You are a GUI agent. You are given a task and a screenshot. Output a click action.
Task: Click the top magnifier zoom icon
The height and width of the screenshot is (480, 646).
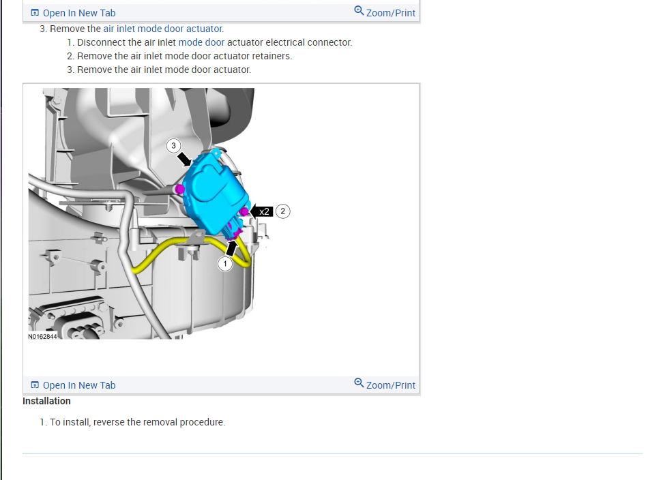pyautogui.click(x=359, y=11)
